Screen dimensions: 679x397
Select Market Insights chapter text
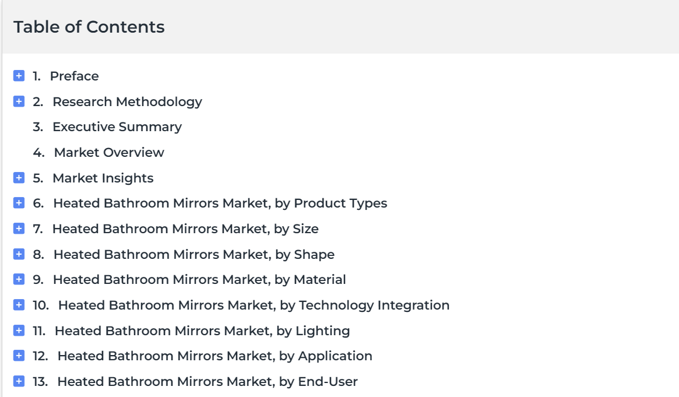[x=103, y=178]
